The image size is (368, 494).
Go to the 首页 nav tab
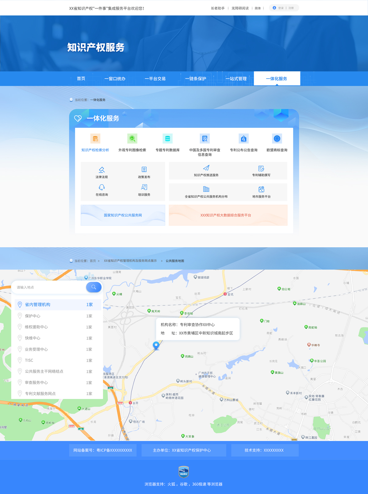coord(81,79)
